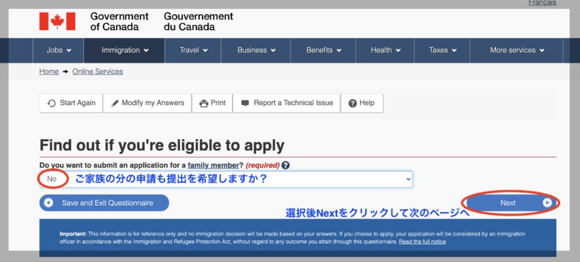Click the left arrow icon on Save and Exit

click(48, 203)
